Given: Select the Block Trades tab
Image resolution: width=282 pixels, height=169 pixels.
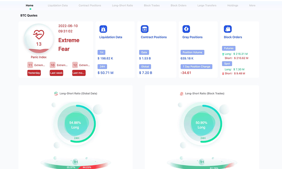Looking at the screenshot, I should [152, 5].
